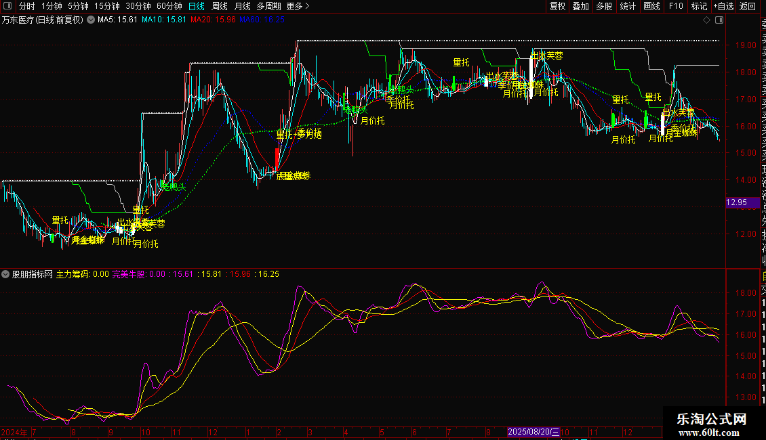
Task: Open the 乐淘公式网 www.60lt.com watermark link
Action: 712,426
